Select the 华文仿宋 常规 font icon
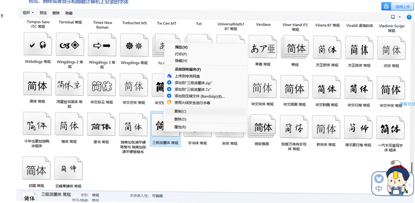Screen dimensions: 415x203 tap(134, 85)
